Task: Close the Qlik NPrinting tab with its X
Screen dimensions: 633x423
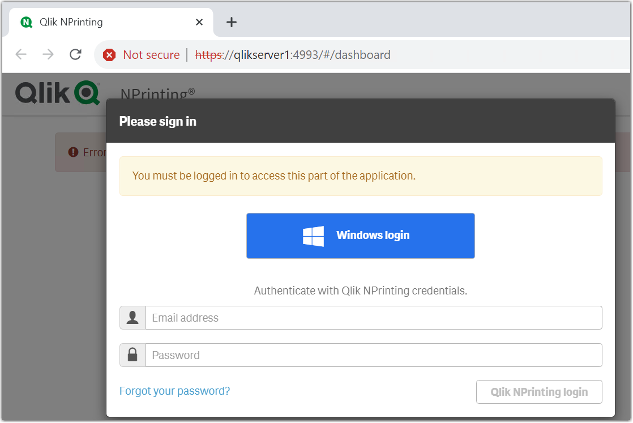Action: click(x=199, y=22)
